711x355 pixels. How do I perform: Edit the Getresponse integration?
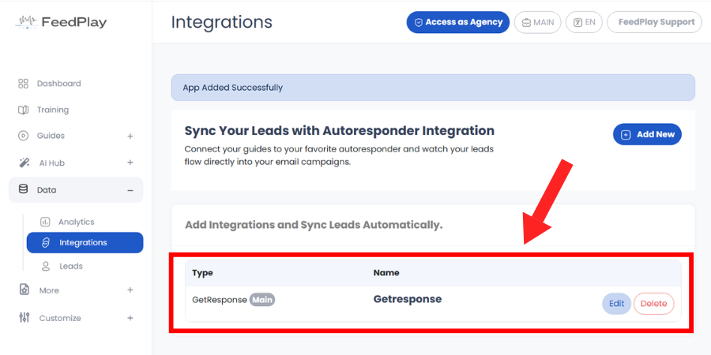click(x=616, y=304)
